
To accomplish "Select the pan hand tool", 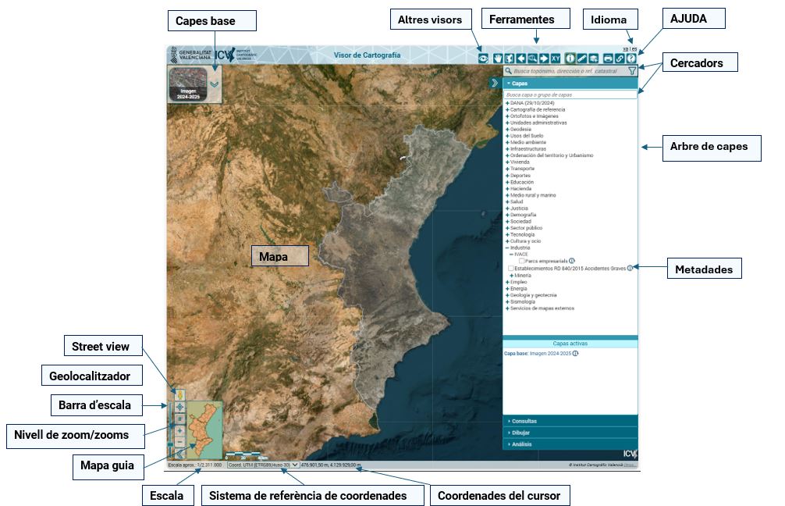I will pos(496,58).
